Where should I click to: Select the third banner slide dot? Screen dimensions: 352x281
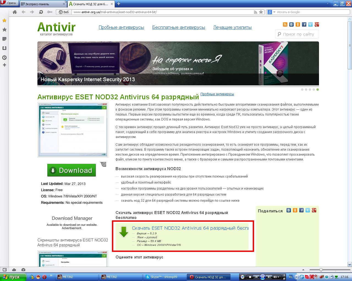click(310, 89)
